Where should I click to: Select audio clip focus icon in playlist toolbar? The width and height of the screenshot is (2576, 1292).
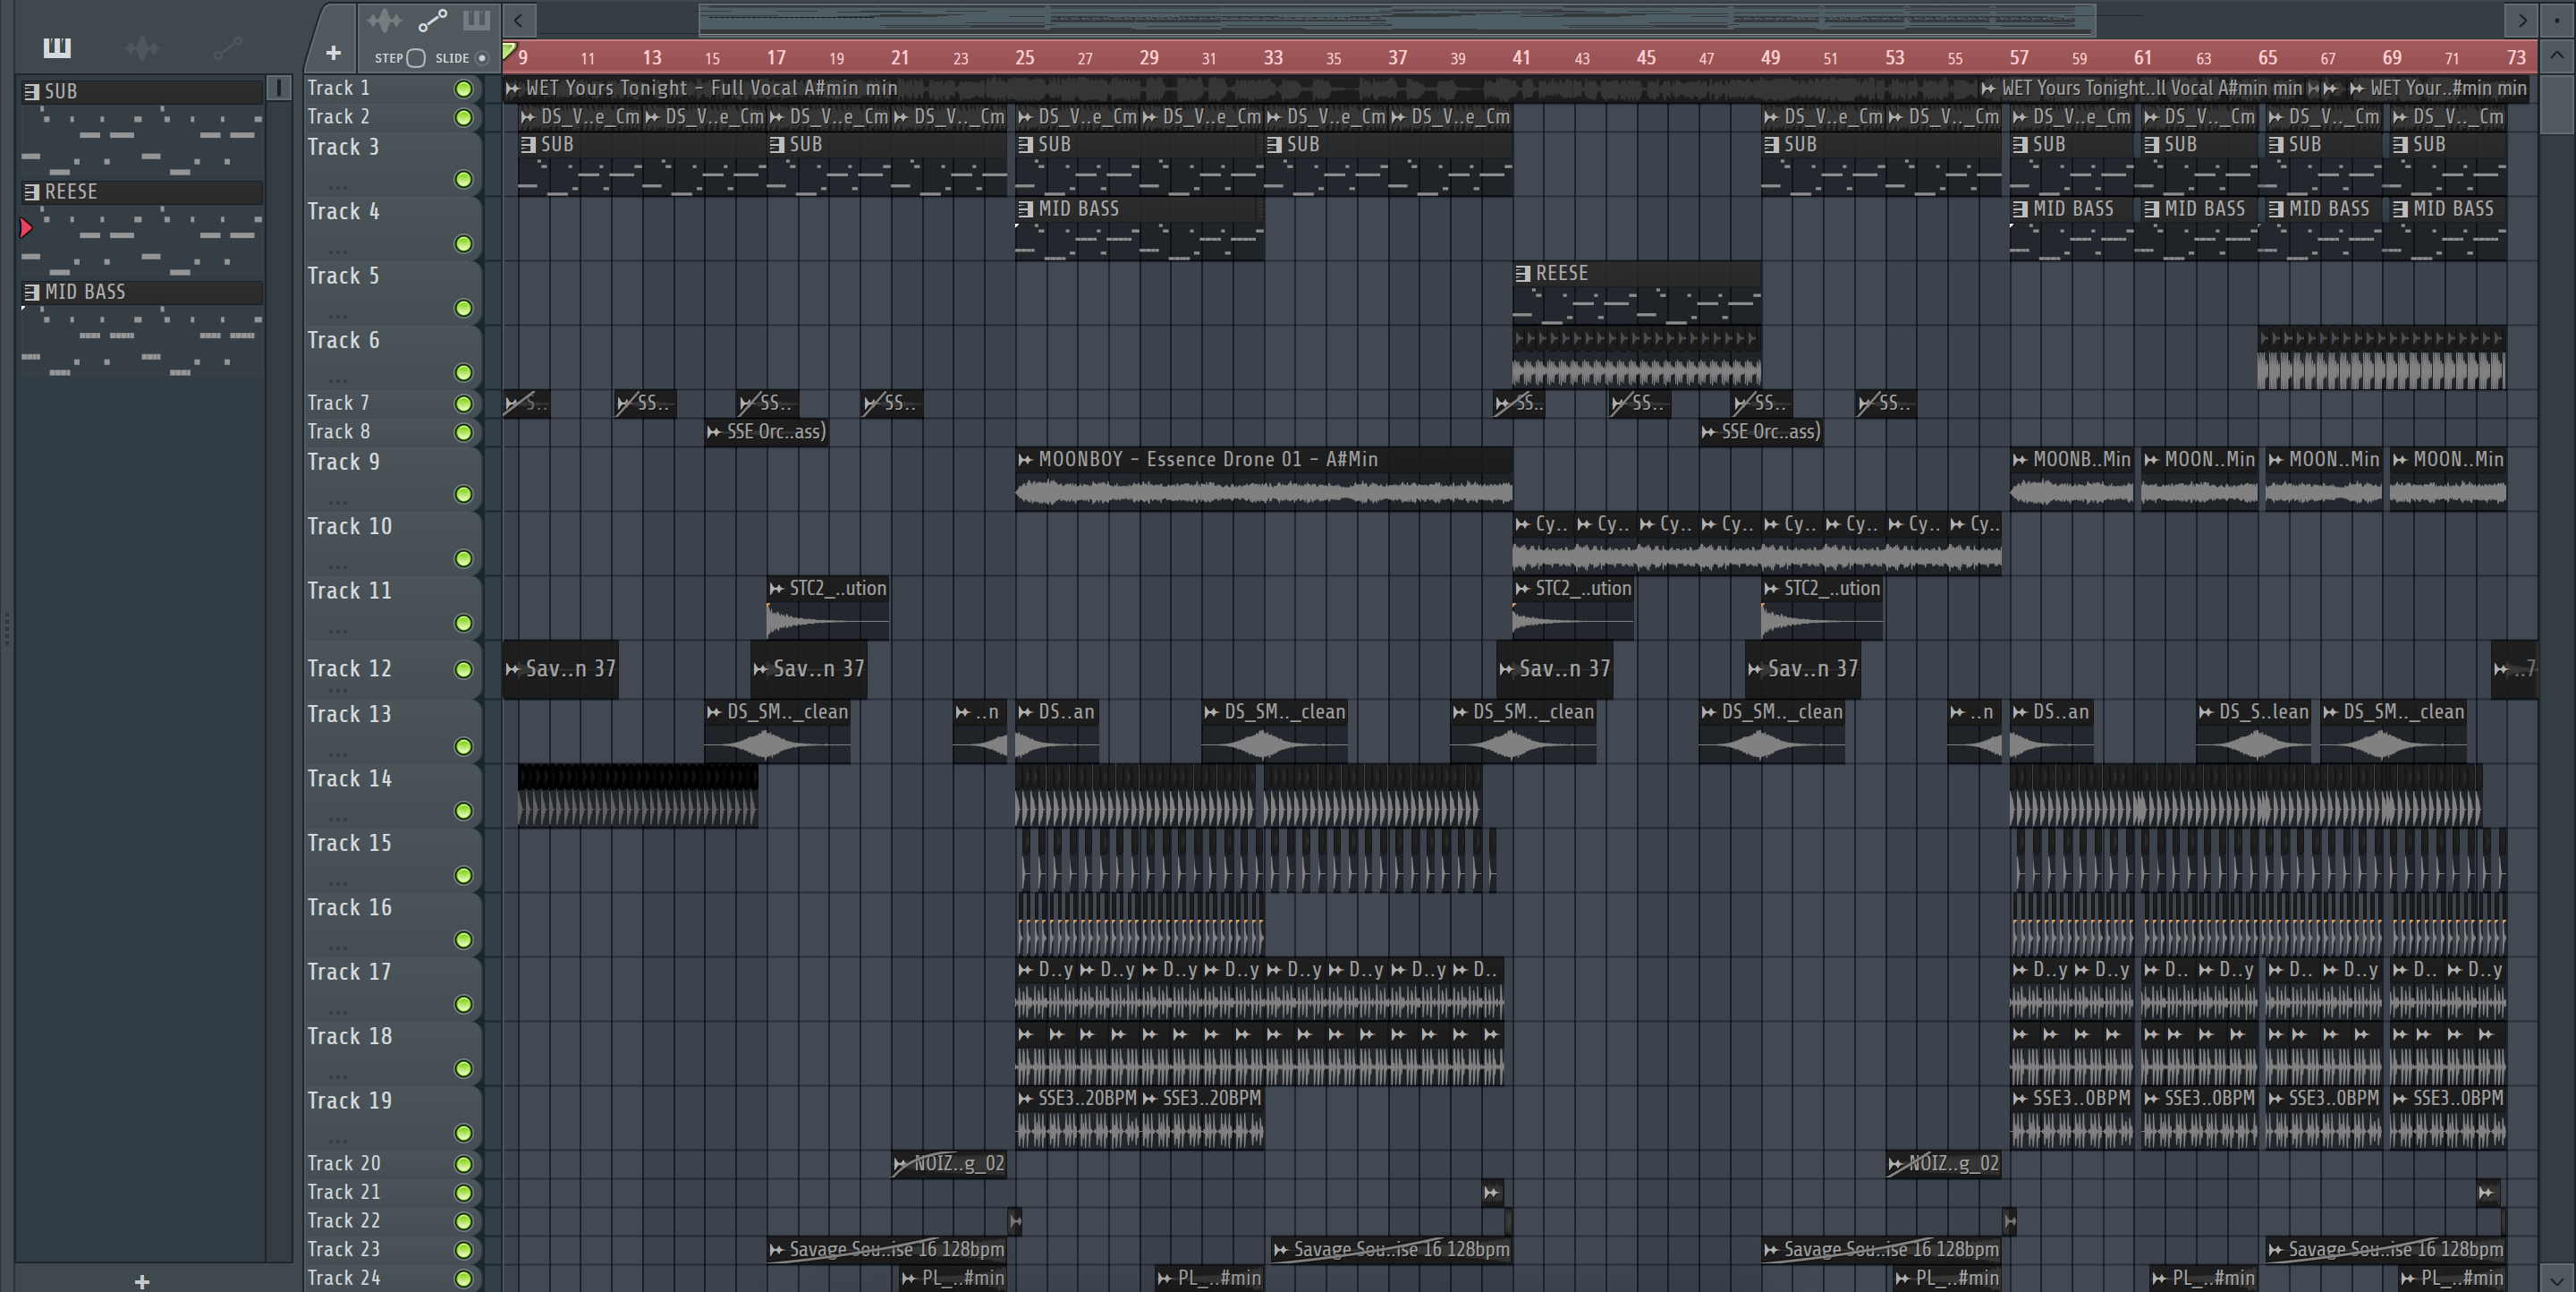(x=384, y=20)
